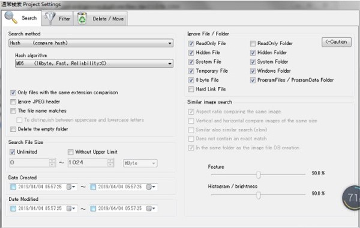Image resolution: width=360 pixels, height=228 pixels.
Task: Click the <-Caution button
Action: tap(337, 42)
